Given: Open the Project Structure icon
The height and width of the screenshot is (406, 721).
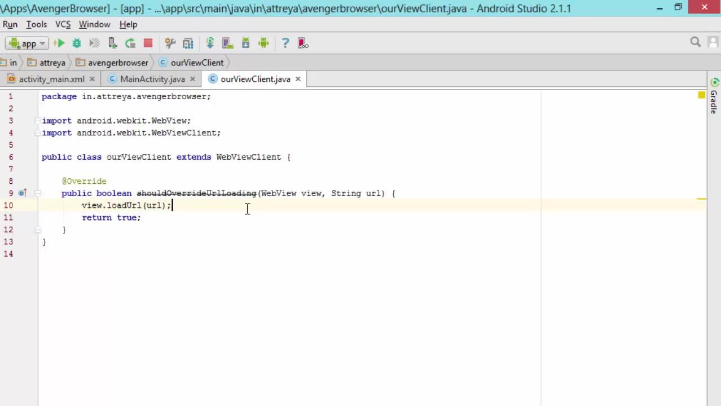Looking at the screenshot, I should click(188, 43).
